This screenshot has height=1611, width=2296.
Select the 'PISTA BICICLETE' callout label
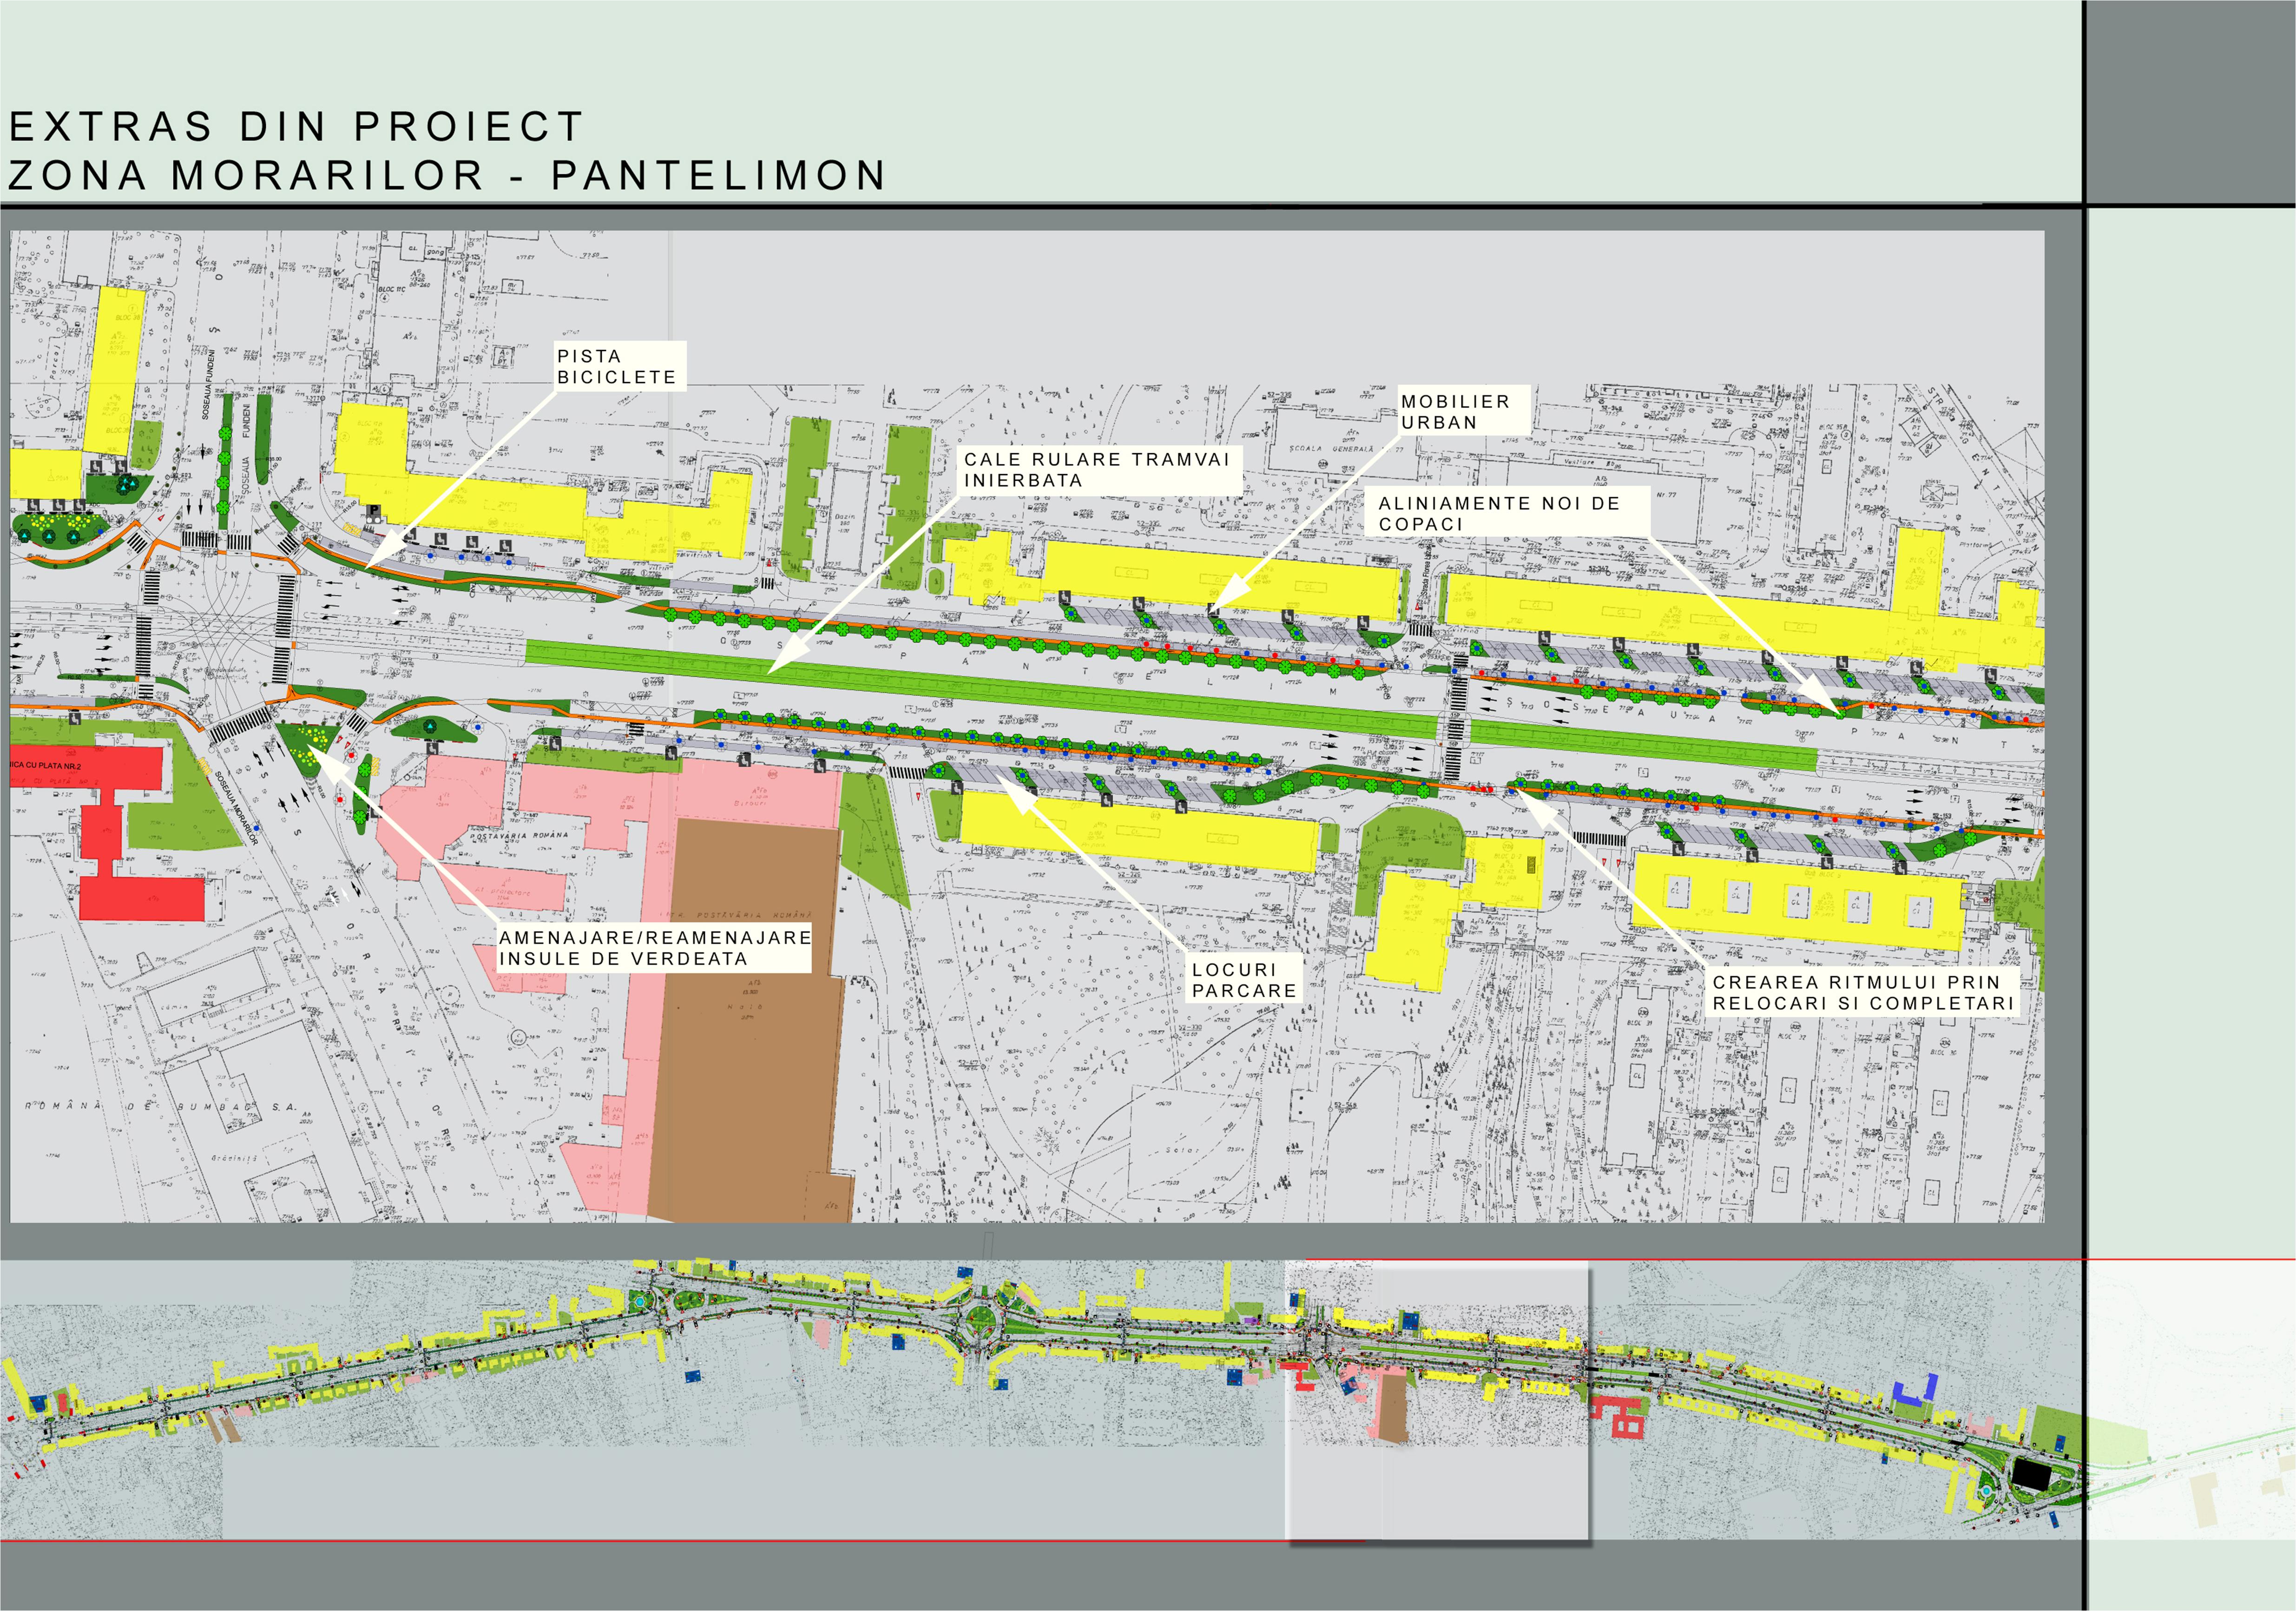tap(620, 366)
